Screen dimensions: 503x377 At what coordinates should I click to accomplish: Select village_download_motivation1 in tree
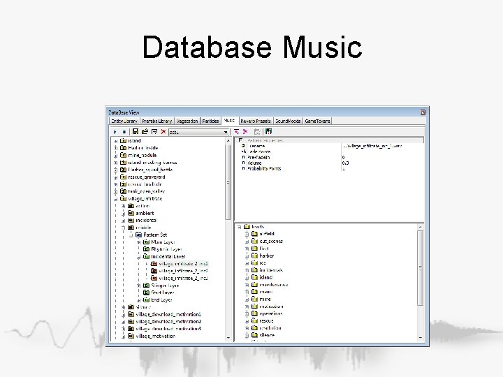(168, 314)
